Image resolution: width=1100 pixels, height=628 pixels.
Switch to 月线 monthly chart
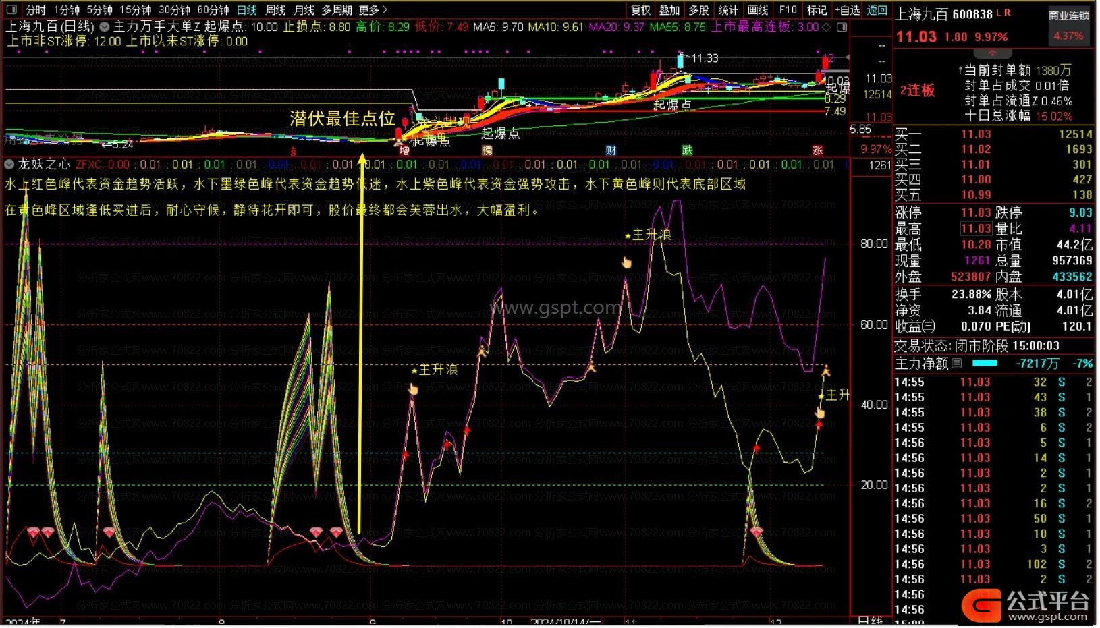[x=304, y=9]
